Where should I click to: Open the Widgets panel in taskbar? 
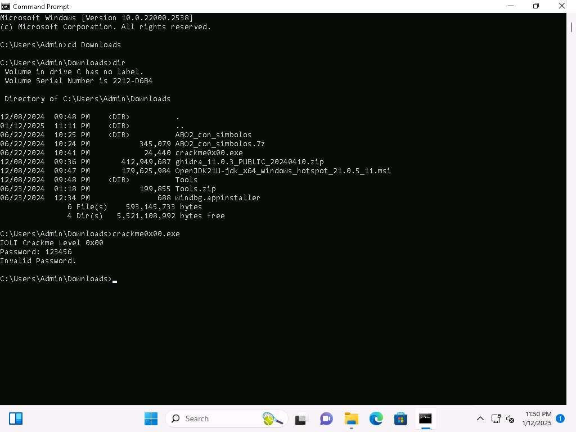(x=16, y=418)
